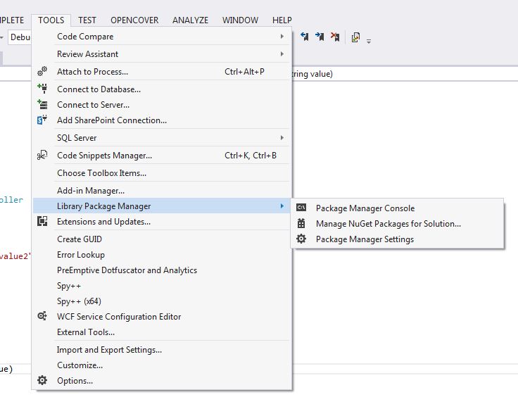Screen dimensions: 518x409
Task: Click the WCF Service Configuration Editor icon
Action: 42,316
